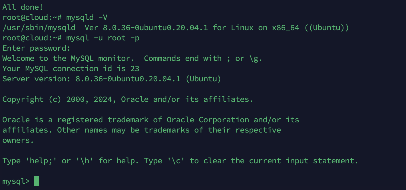Click the 'mysqld -V' command text

pyautogui.click(x=87, y=17)
